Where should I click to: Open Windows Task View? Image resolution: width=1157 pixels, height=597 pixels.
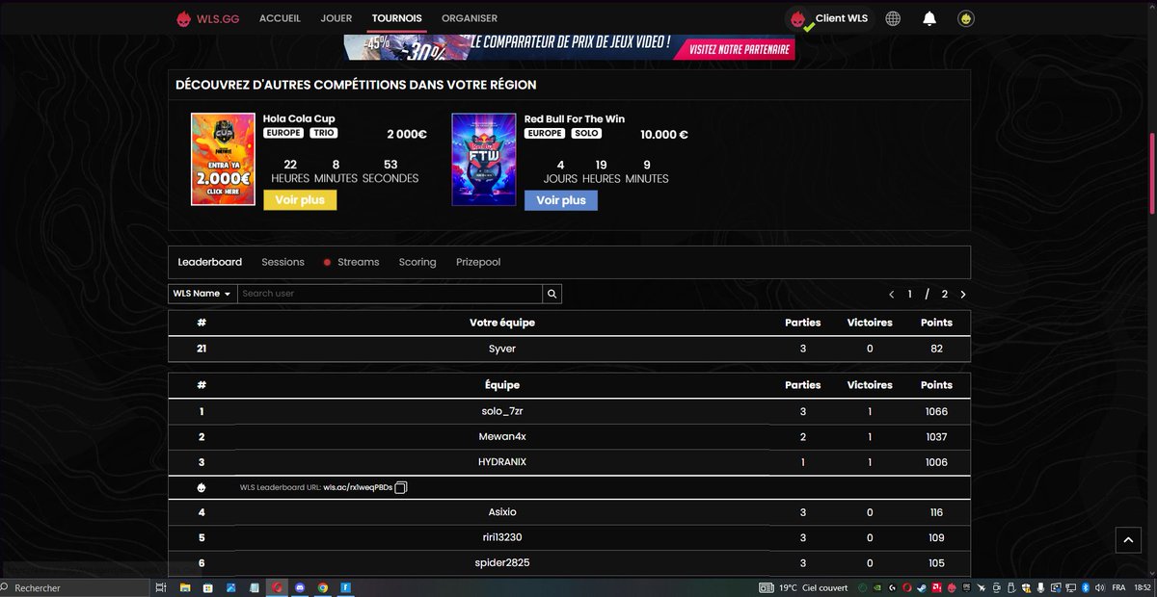tap(161, 587)
